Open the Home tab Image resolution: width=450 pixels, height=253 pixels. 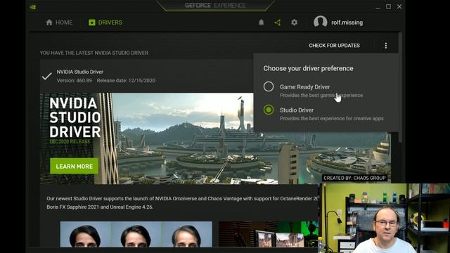tap(59, 22)
